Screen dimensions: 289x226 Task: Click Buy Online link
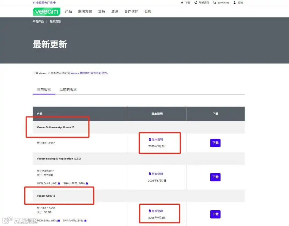pos(223,3)
